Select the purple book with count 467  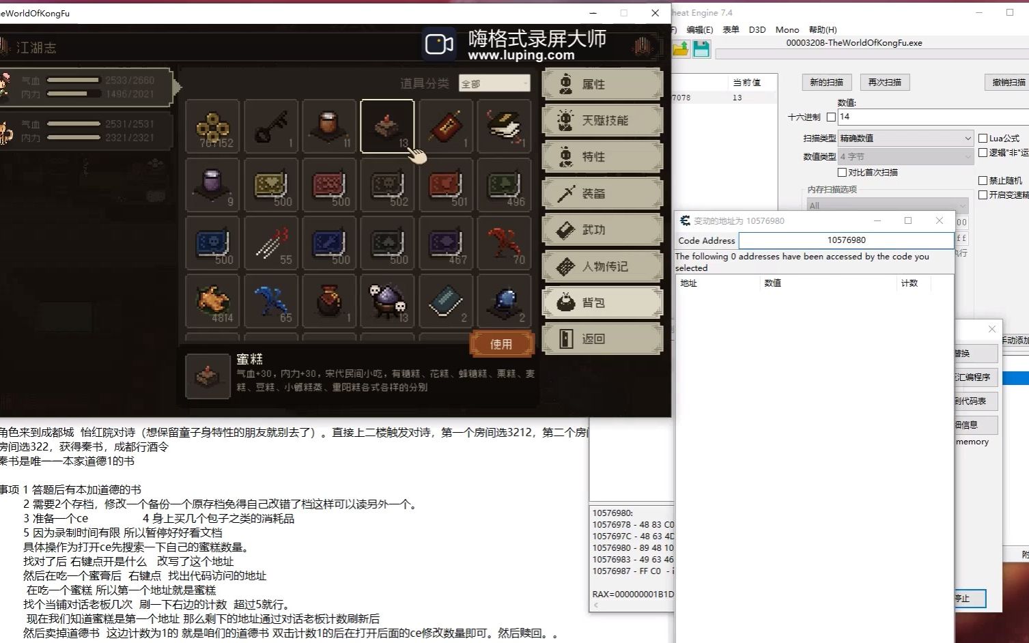[x=446, y=243]
